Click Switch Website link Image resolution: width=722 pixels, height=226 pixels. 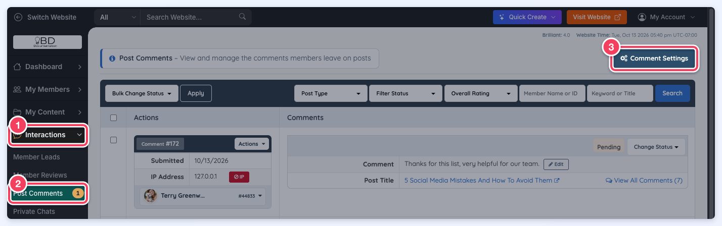[52, 17]
